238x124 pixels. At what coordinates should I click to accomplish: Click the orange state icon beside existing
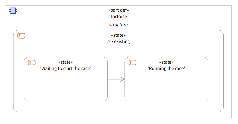click(x=21, y=36)
